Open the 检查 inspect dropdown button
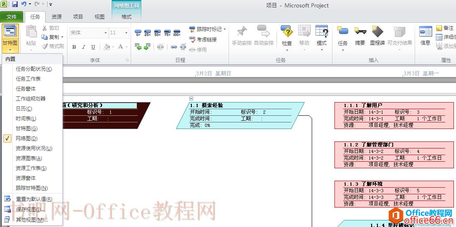This screenshot has width=456, height=227. [x=287, y=38]
